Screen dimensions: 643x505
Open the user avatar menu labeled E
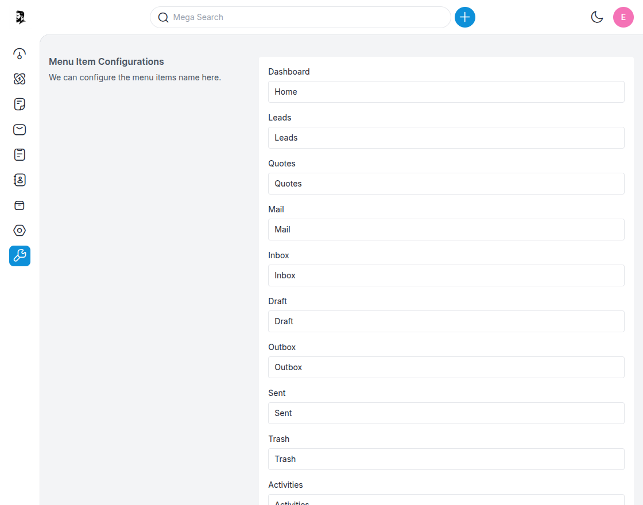(623, 17)
